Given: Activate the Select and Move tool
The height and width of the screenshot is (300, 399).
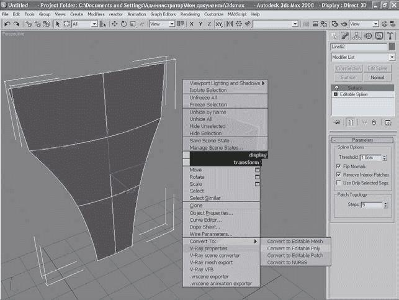Looking at the screenshot, I should pos(115,24).
